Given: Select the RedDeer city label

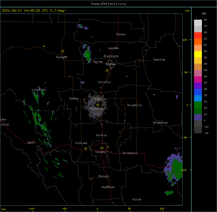Looking at the screenshot, I should point(111,64).
